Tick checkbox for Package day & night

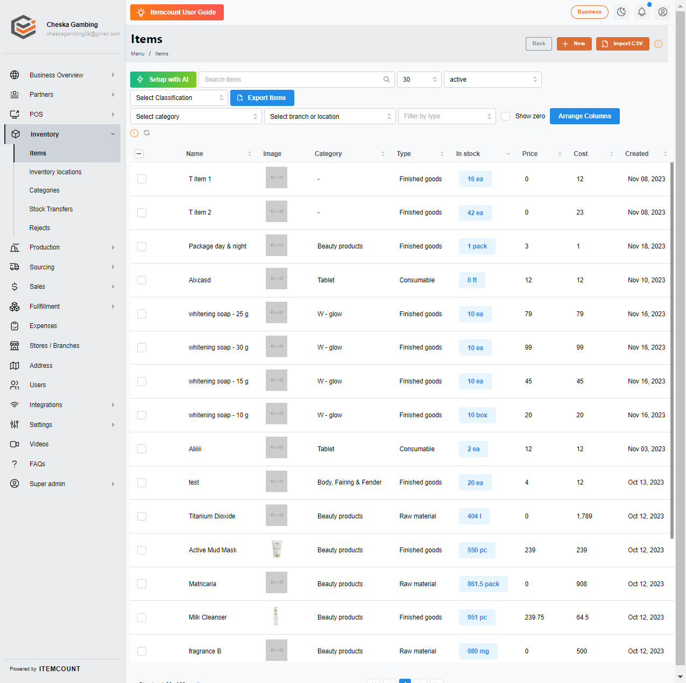click(142, 246)
